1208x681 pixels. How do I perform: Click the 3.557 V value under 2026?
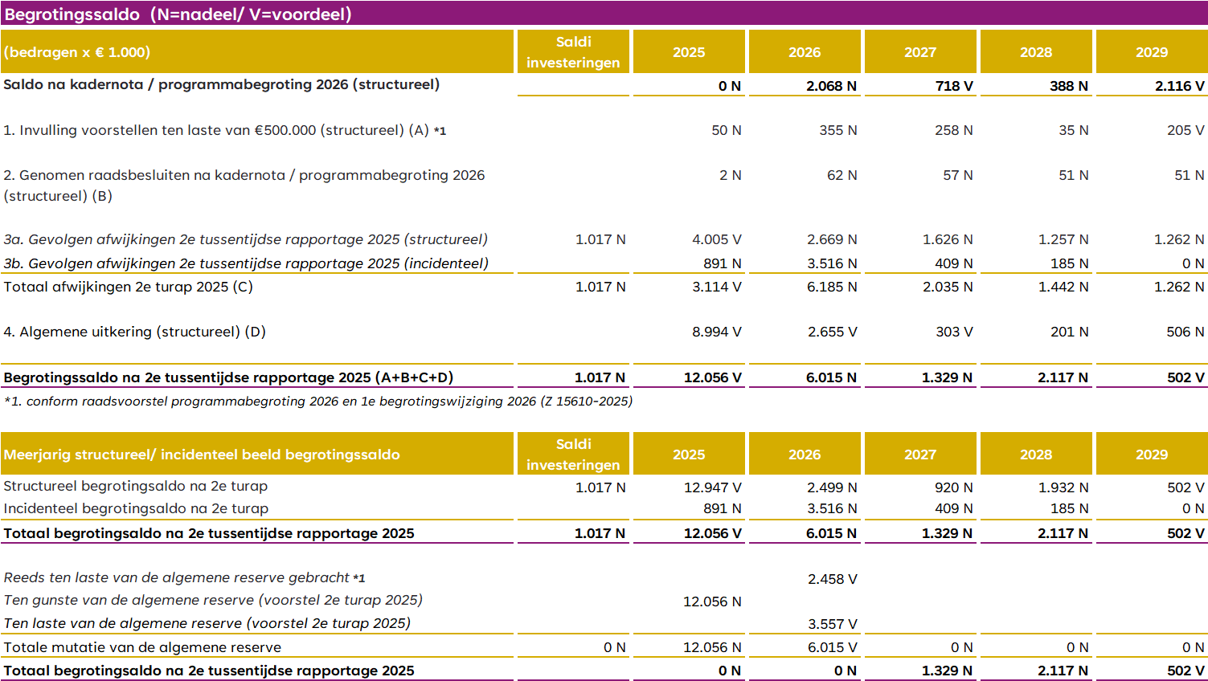click(x=832, y=624)
